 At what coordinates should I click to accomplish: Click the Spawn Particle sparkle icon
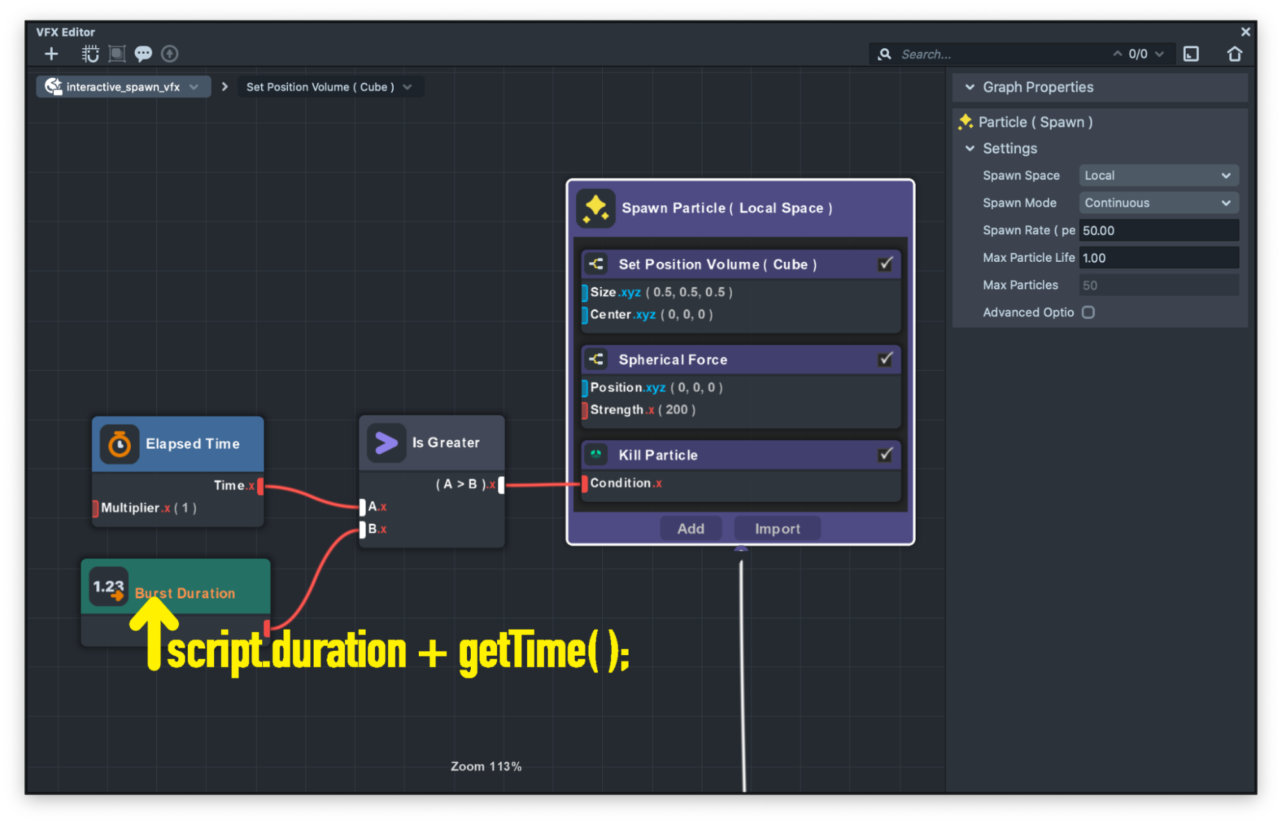point(596,208)
